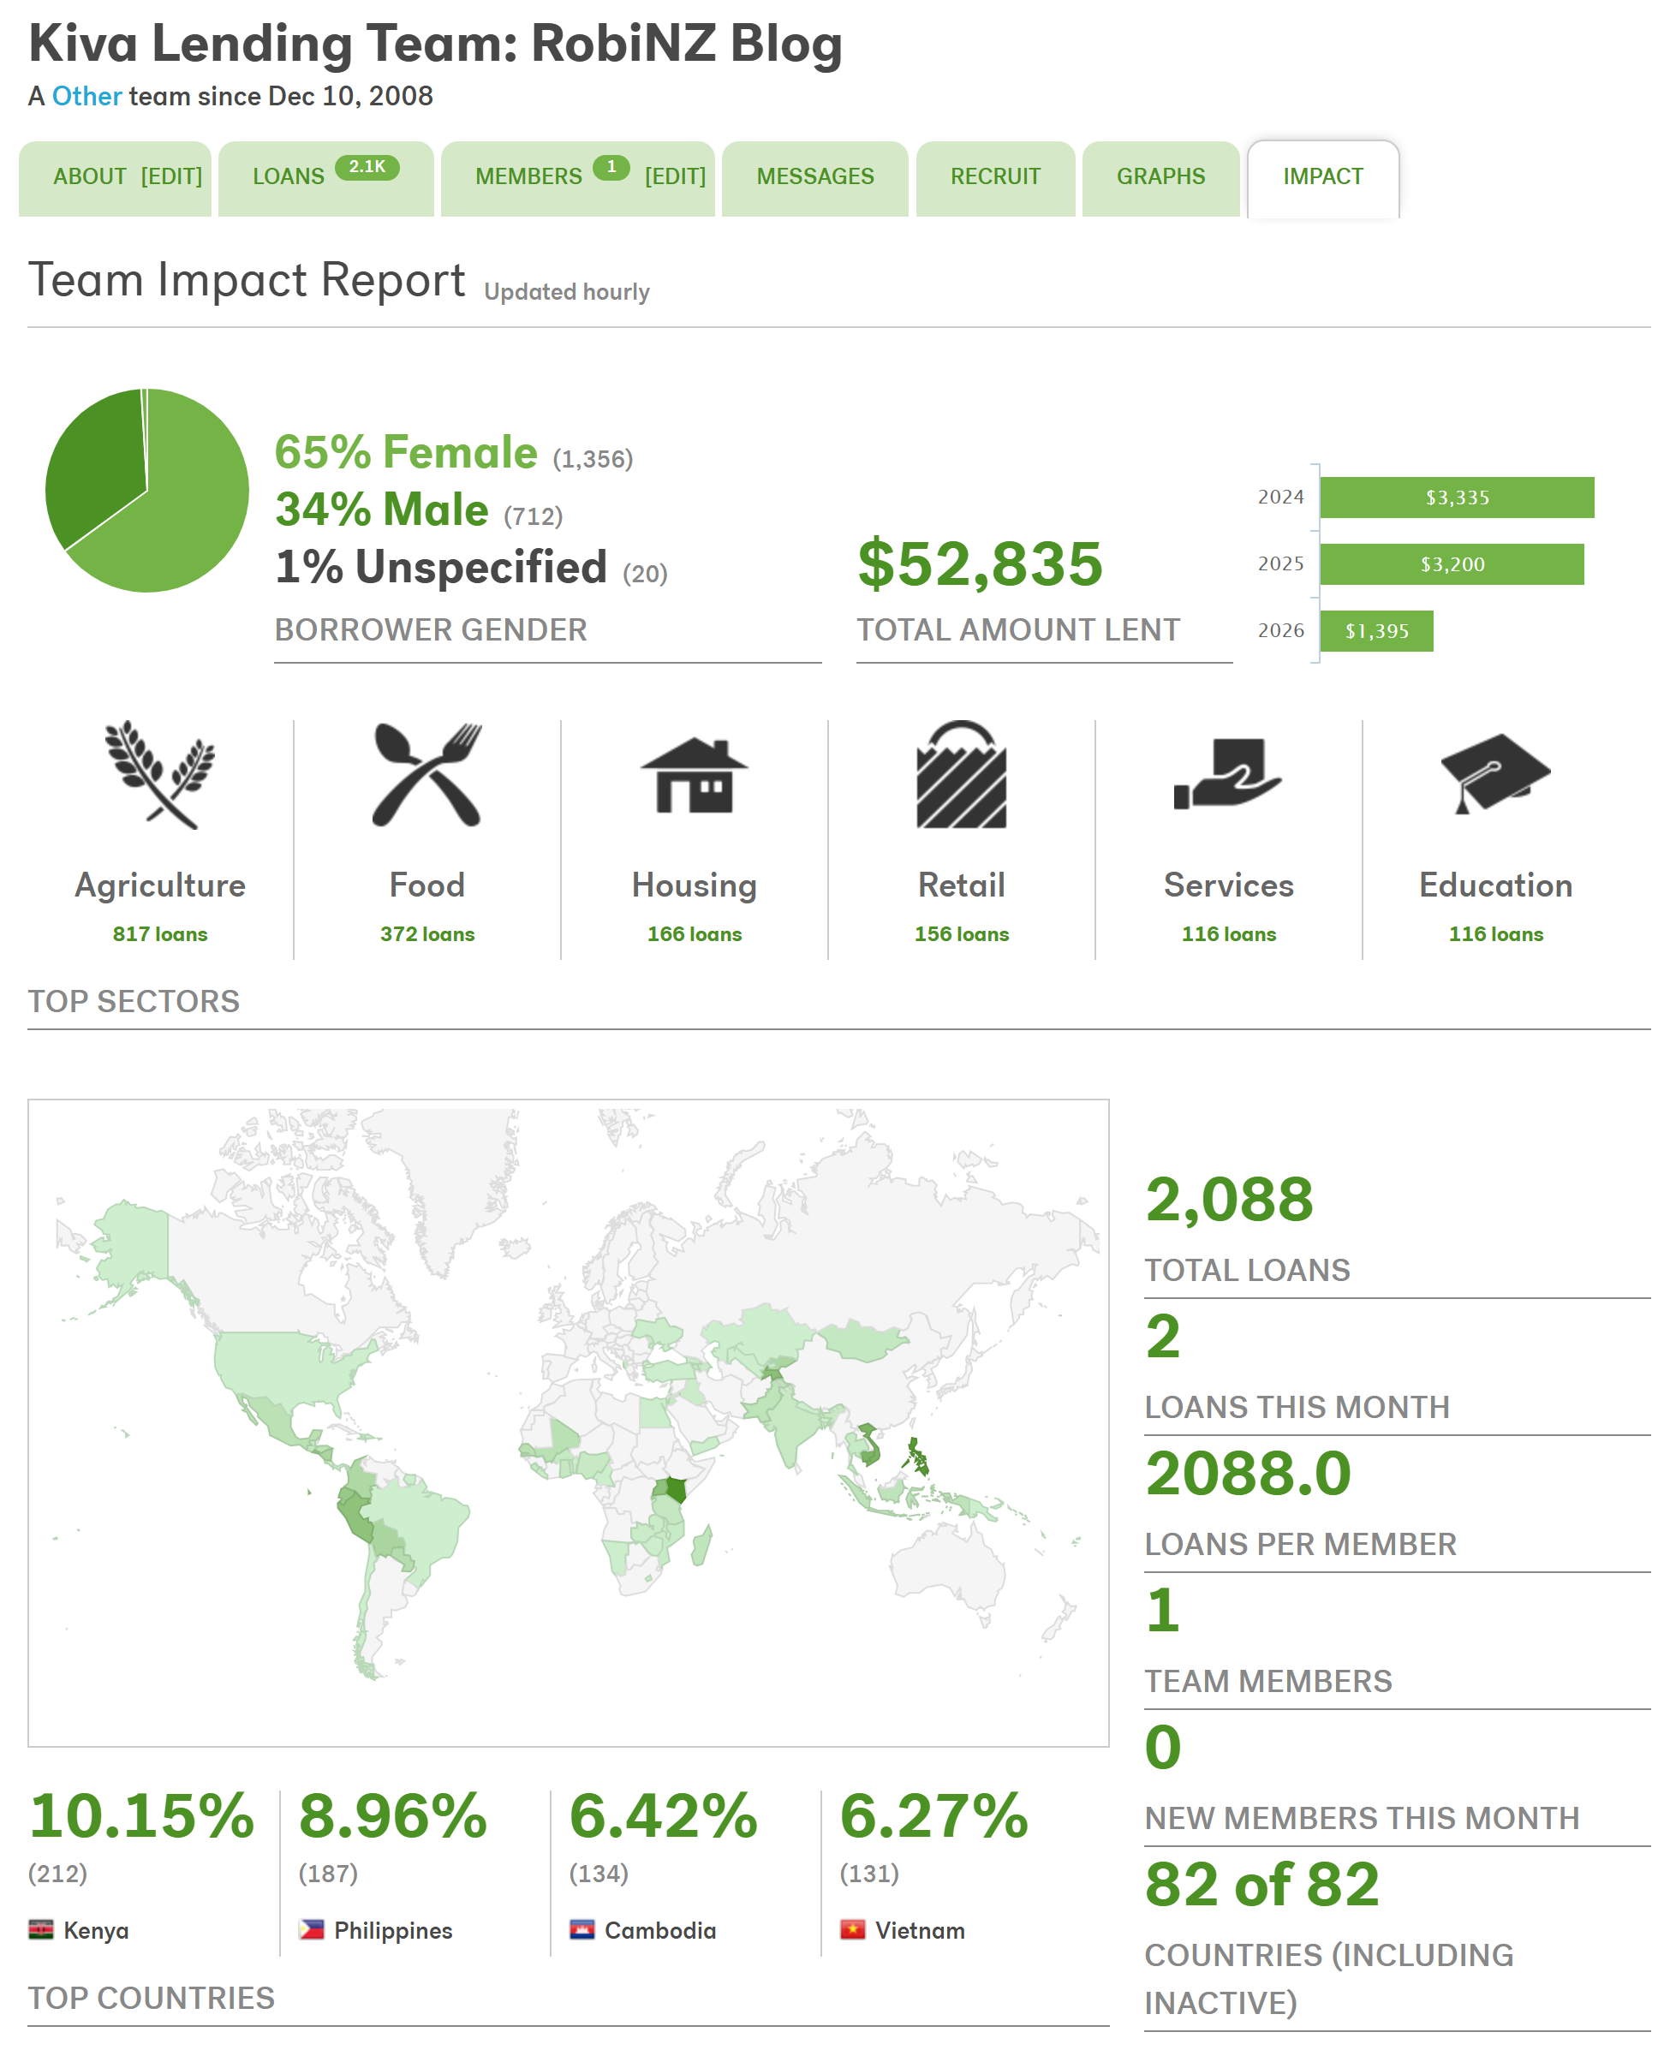The image size is (1664, 2056).
Task: Click the Edit link beside About
Action: tap(171, 176)
